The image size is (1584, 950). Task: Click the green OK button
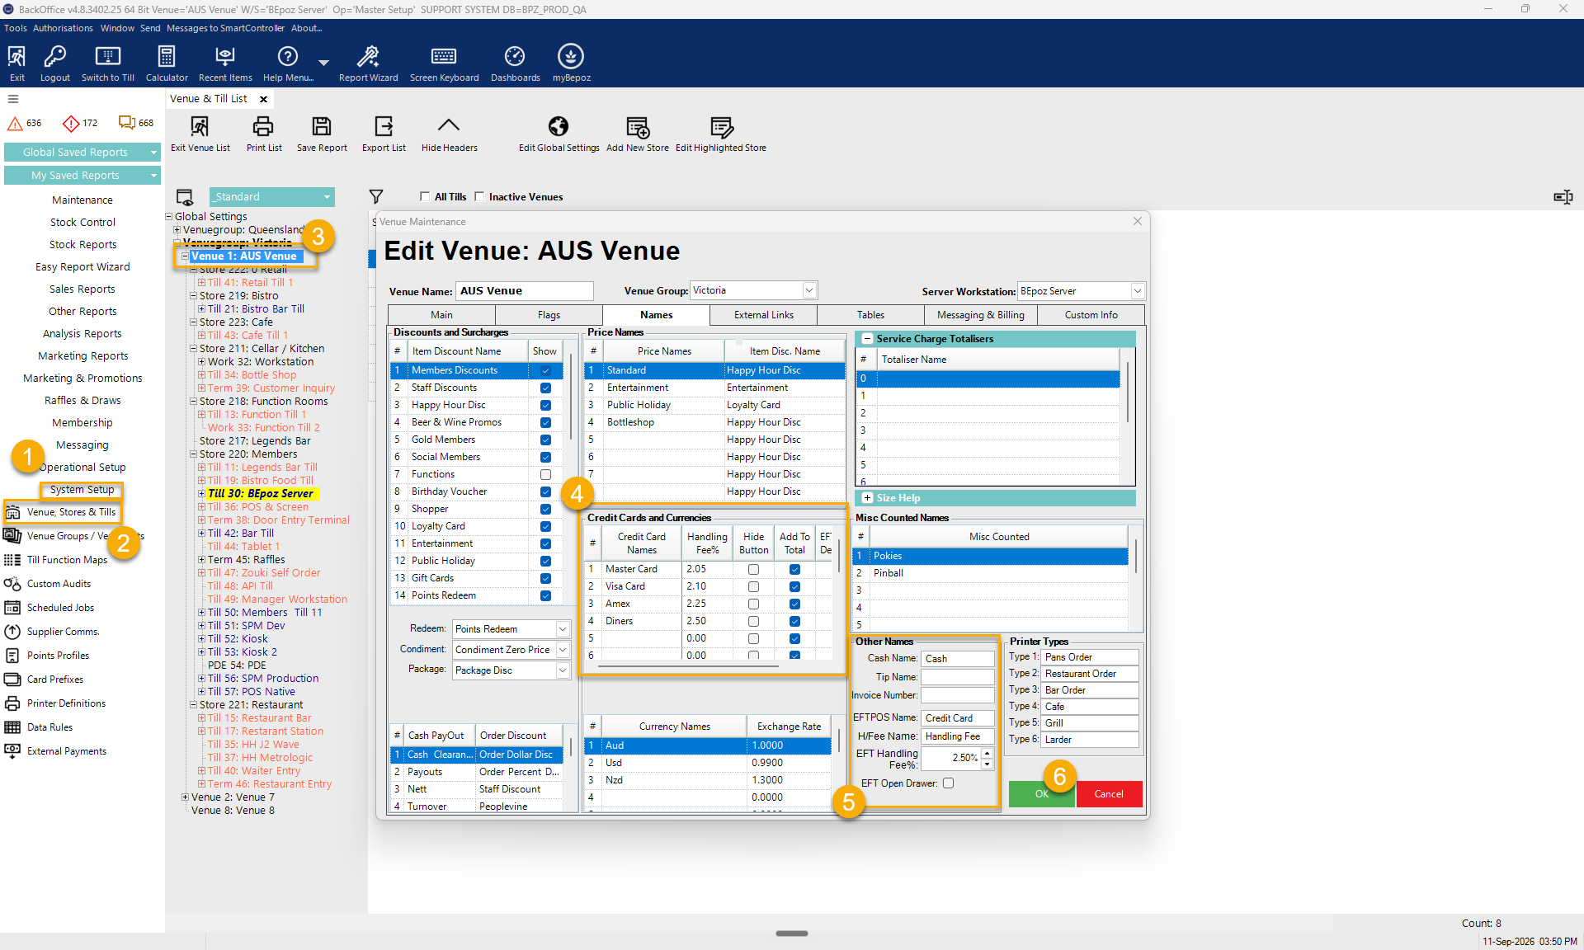[x=1042, y=794]
